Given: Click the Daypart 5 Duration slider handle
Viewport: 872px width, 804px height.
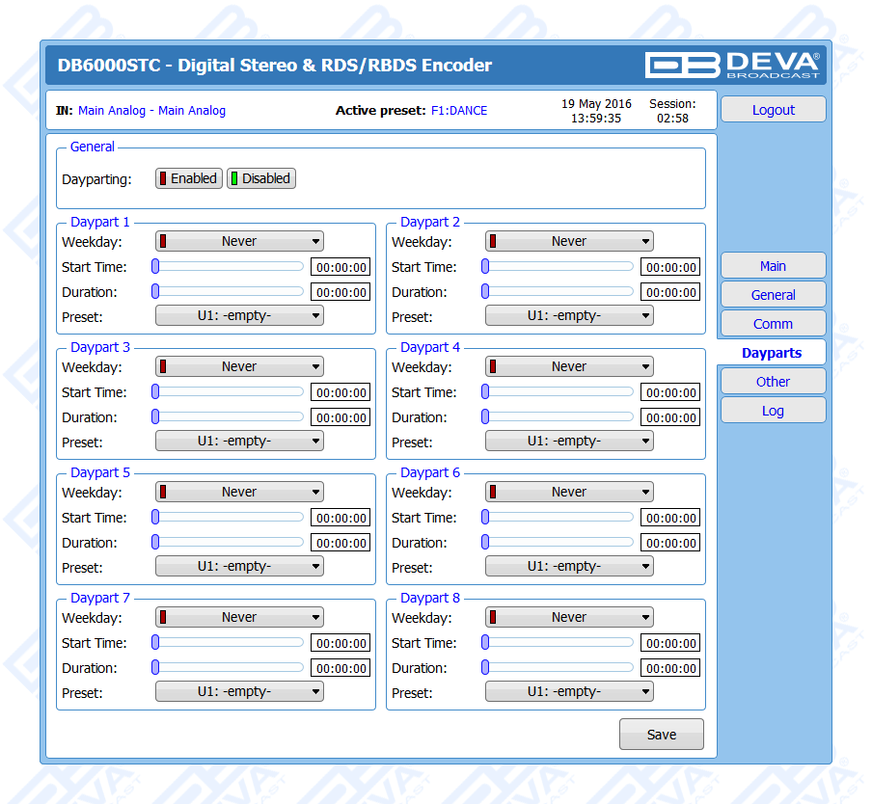Looking at the screenshot, I should [x=155, y=543].
